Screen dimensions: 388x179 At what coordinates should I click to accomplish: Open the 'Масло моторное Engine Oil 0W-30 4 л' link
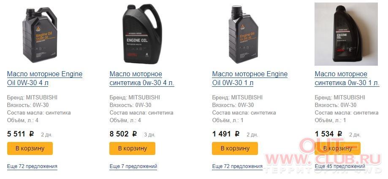(x=45, y=78)
